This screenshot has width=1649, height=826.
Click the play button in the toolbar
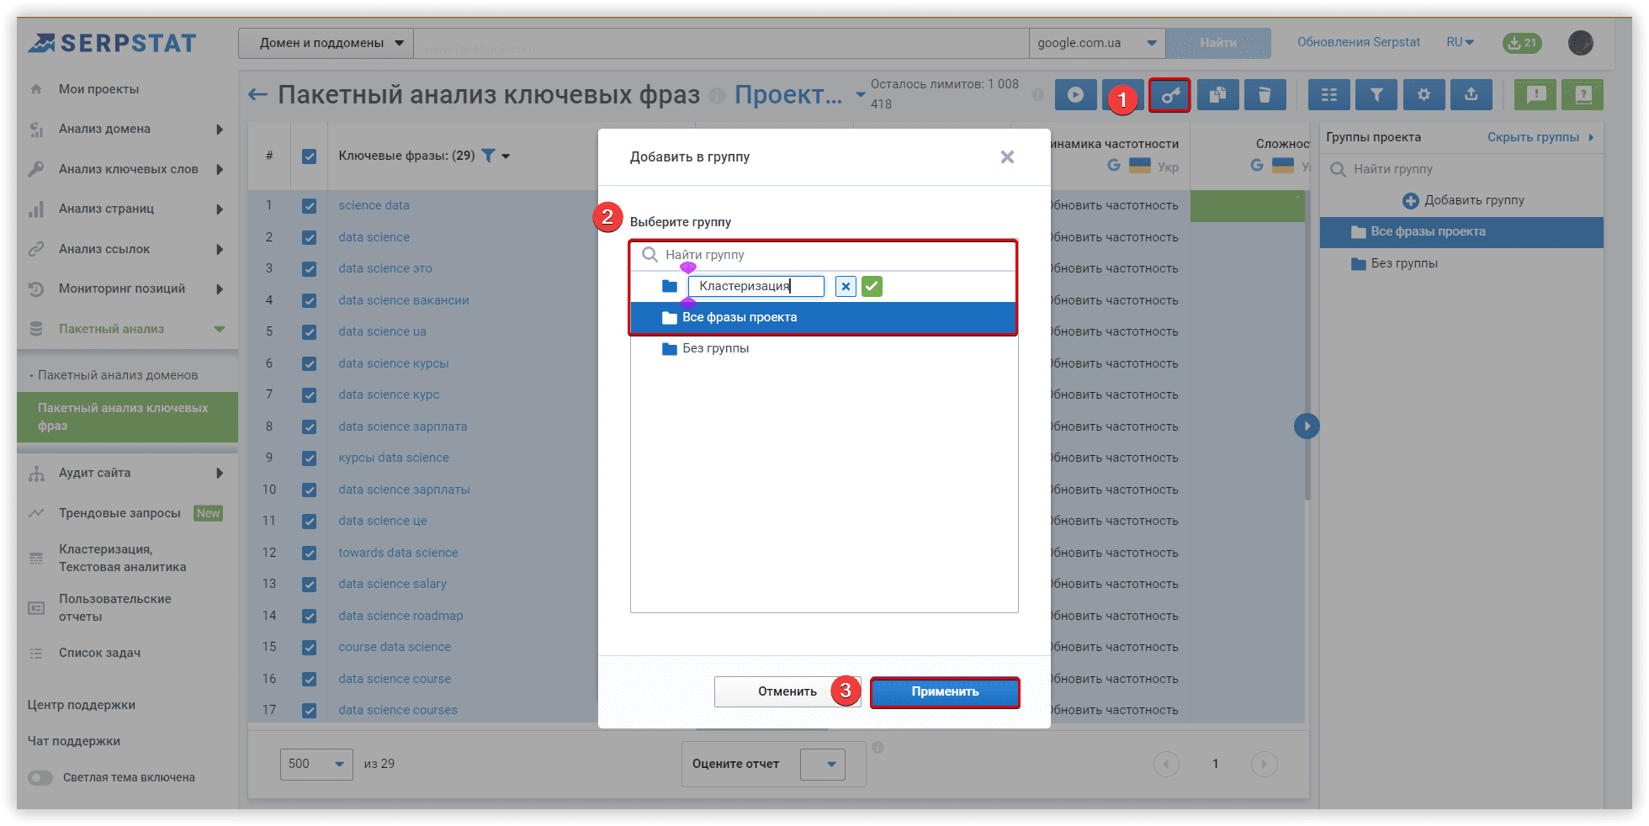click(1075, 95)
